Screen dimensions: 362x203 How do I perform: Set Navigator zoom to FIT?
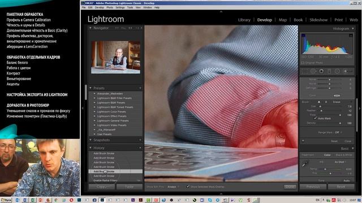pos(117,28)
